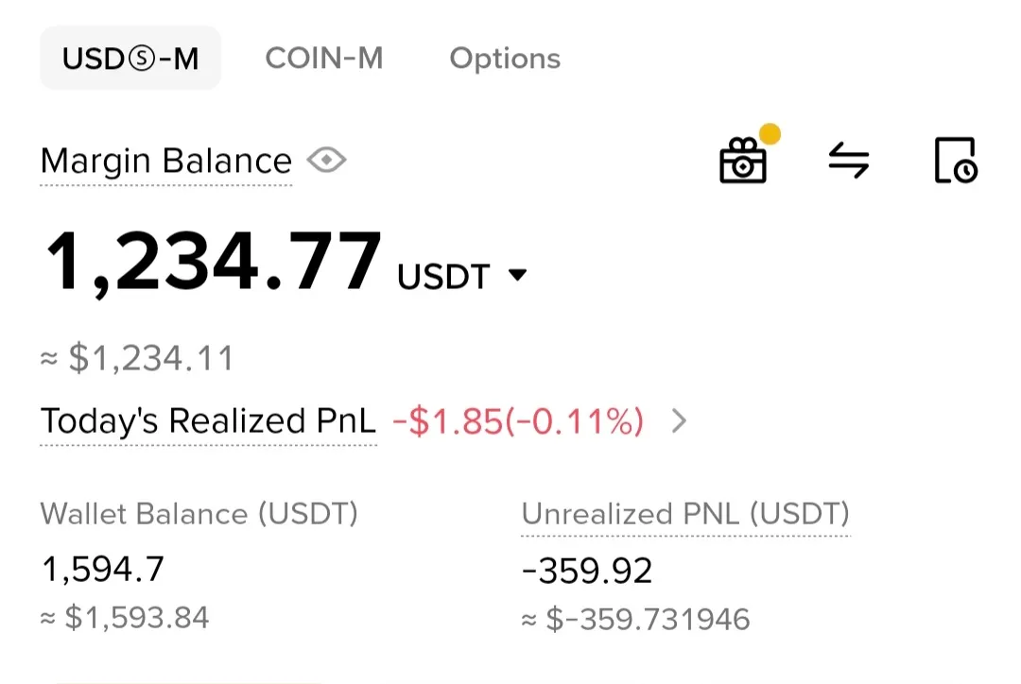This screenshot has width=1021, height=684.
Task: Tap the Wallet Balance (USDT) label
Action: (x=199, y=514)
